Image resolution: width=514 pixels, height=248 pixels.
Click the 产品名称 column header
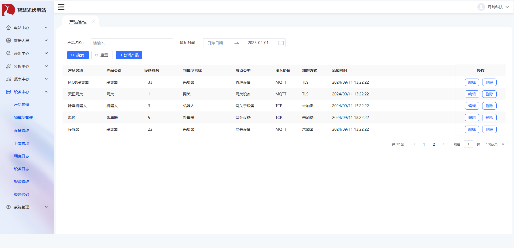pyautogui.click(x=75, y=71)
